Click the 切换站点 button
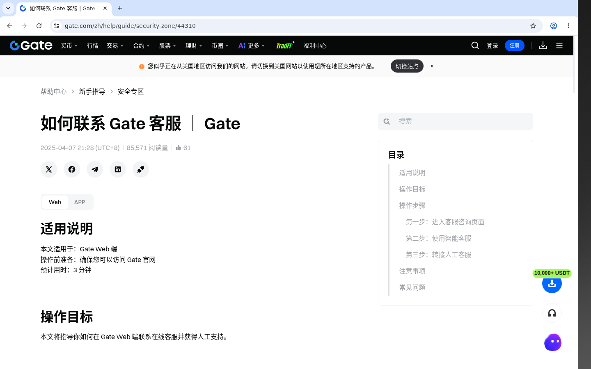Viewport: 591px width, 369px height. click(407, 66)
